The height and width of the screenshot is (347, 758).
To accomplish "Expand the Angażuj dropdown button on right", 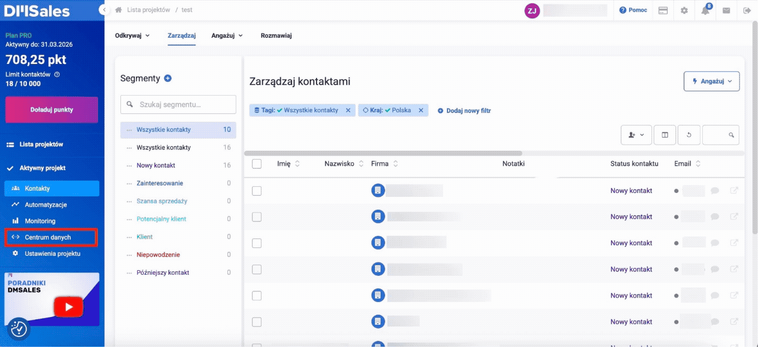I will pos(711,81).
